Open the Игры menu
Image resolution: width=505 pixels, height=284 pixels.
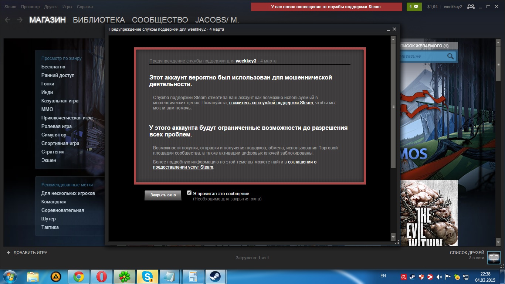tap(67, 7)
